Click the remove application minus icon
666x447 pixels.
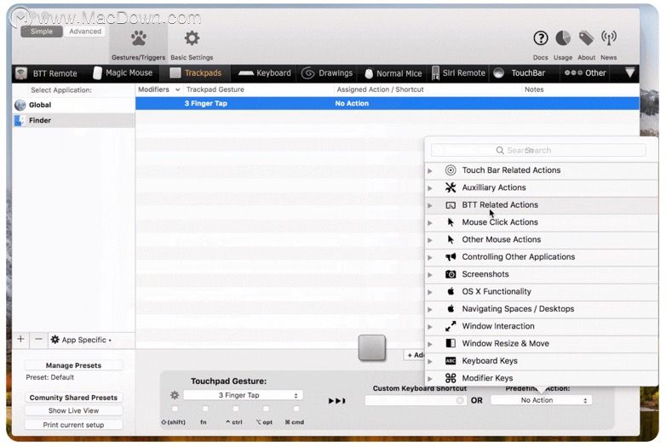(38, 339)
